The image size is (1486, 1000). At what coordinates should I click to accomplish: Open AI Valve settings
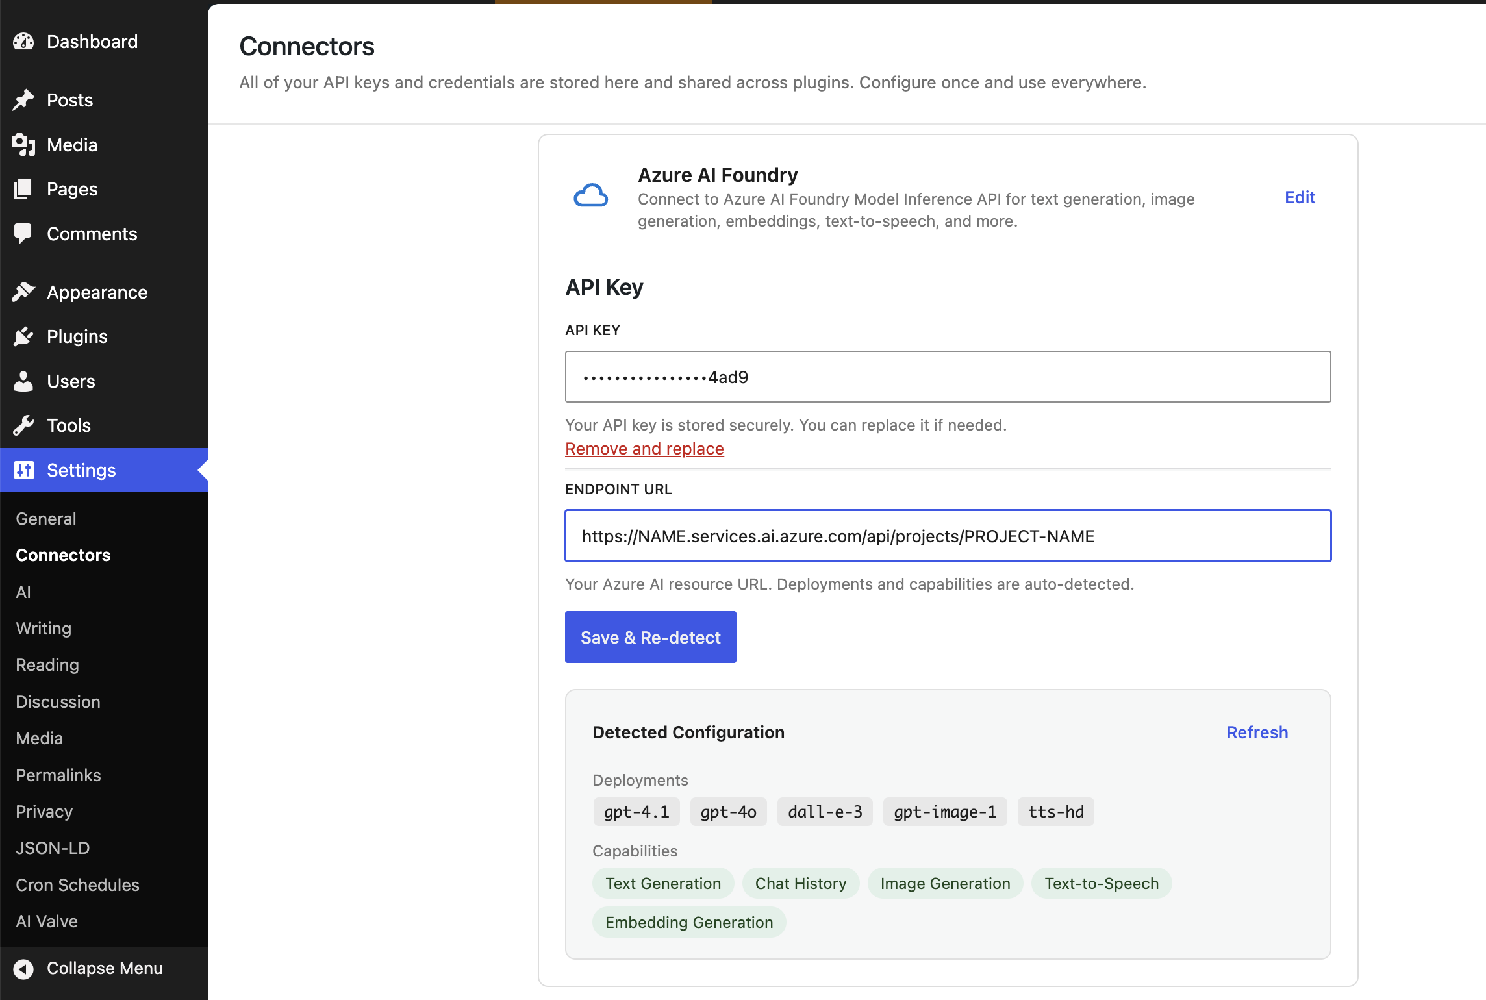point(47,921)
